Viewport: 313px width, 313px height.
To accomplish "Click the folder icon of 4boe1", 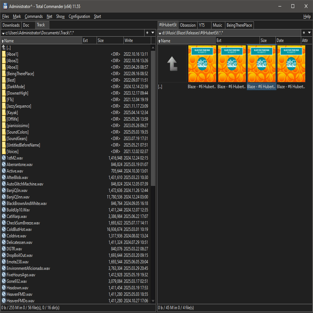I will (3, 54).
